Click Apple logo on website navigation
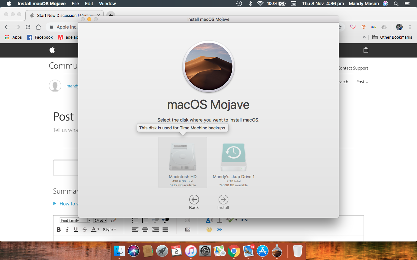This screenshot has width=417, height=260. click(x=52, y=50)
